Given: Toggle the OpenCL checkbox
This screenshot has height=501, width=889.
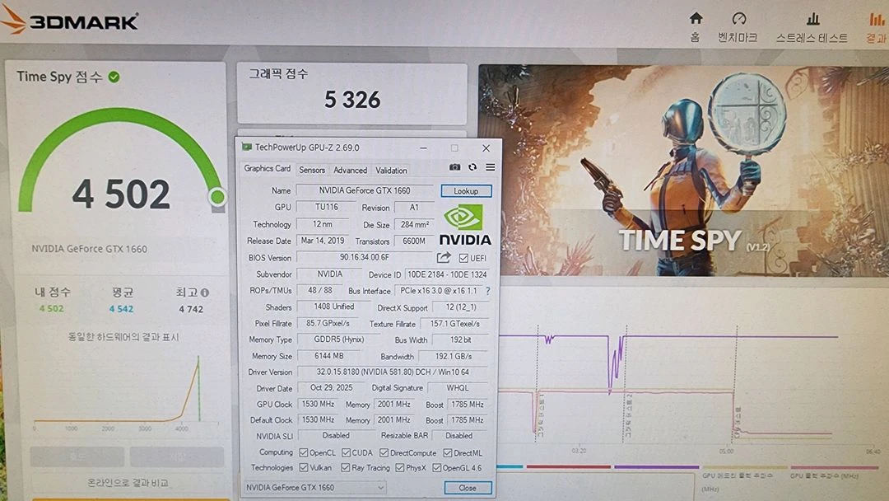Looking at the screenshot, I should [x=303, y=452].
